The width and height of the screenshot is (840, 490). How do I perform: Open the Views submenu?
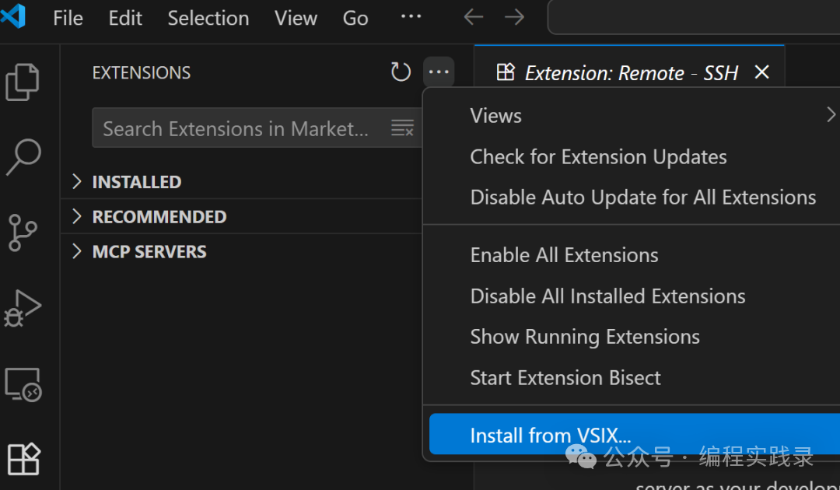495,115
